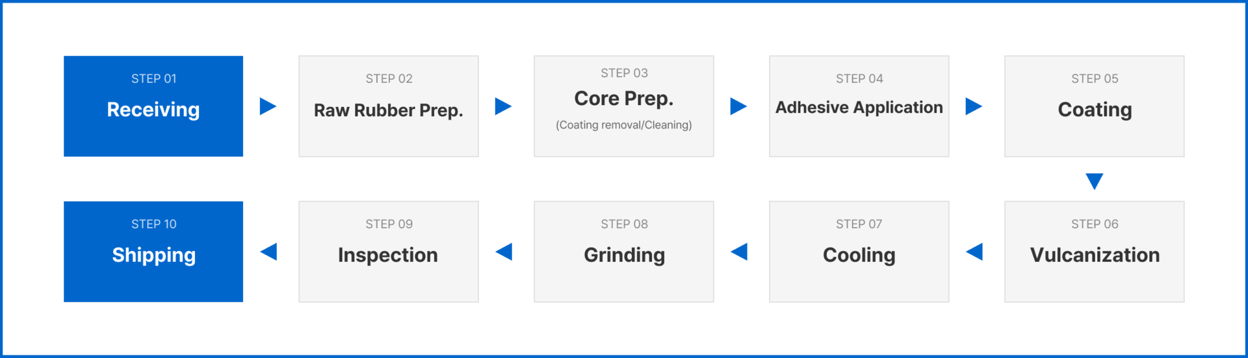Click the arrow after Raw Rubber Prep box
This screenshot has width=1248, height=358.
tap(504, 106)
